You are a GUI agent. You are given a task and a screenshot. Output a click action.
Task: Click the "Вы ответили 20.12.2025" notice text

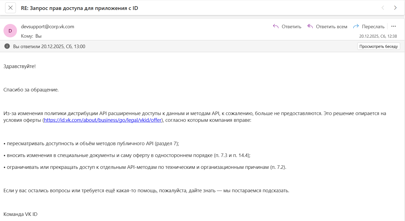coord(49,47)
